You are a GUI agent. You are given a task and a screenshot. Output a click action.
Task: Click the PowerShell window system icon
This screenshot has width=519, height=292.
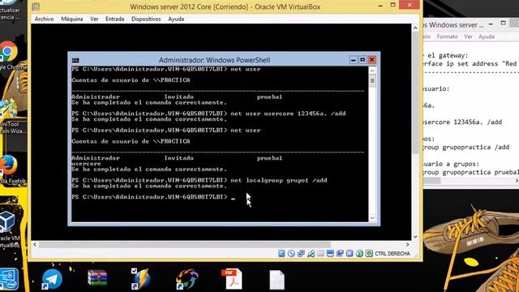pos(75,60)
